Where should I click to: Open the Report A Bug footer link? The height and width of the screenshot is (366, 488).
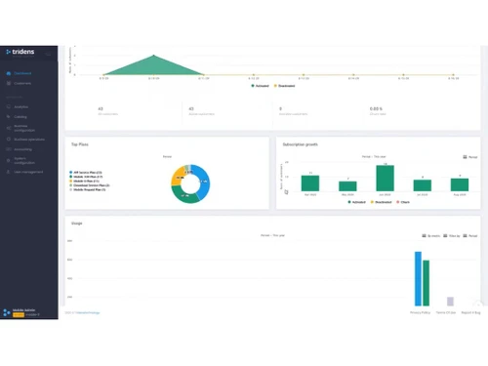(470, 312)
